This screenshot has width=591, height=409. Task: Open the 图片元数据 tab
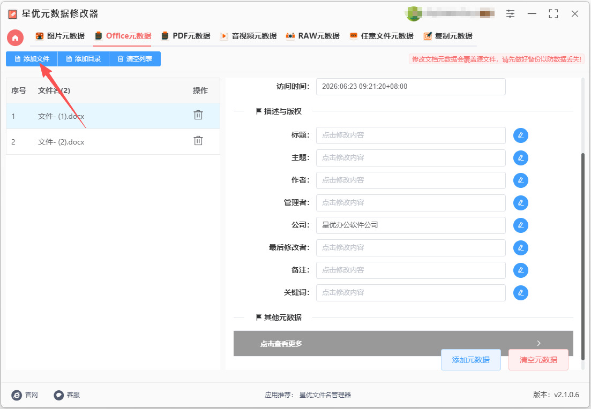pos(61,36)
